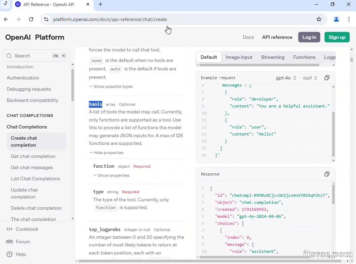Click the response code vertical scrollbar
The width and height of the screenshot is (356, 264).
[333, 194]
